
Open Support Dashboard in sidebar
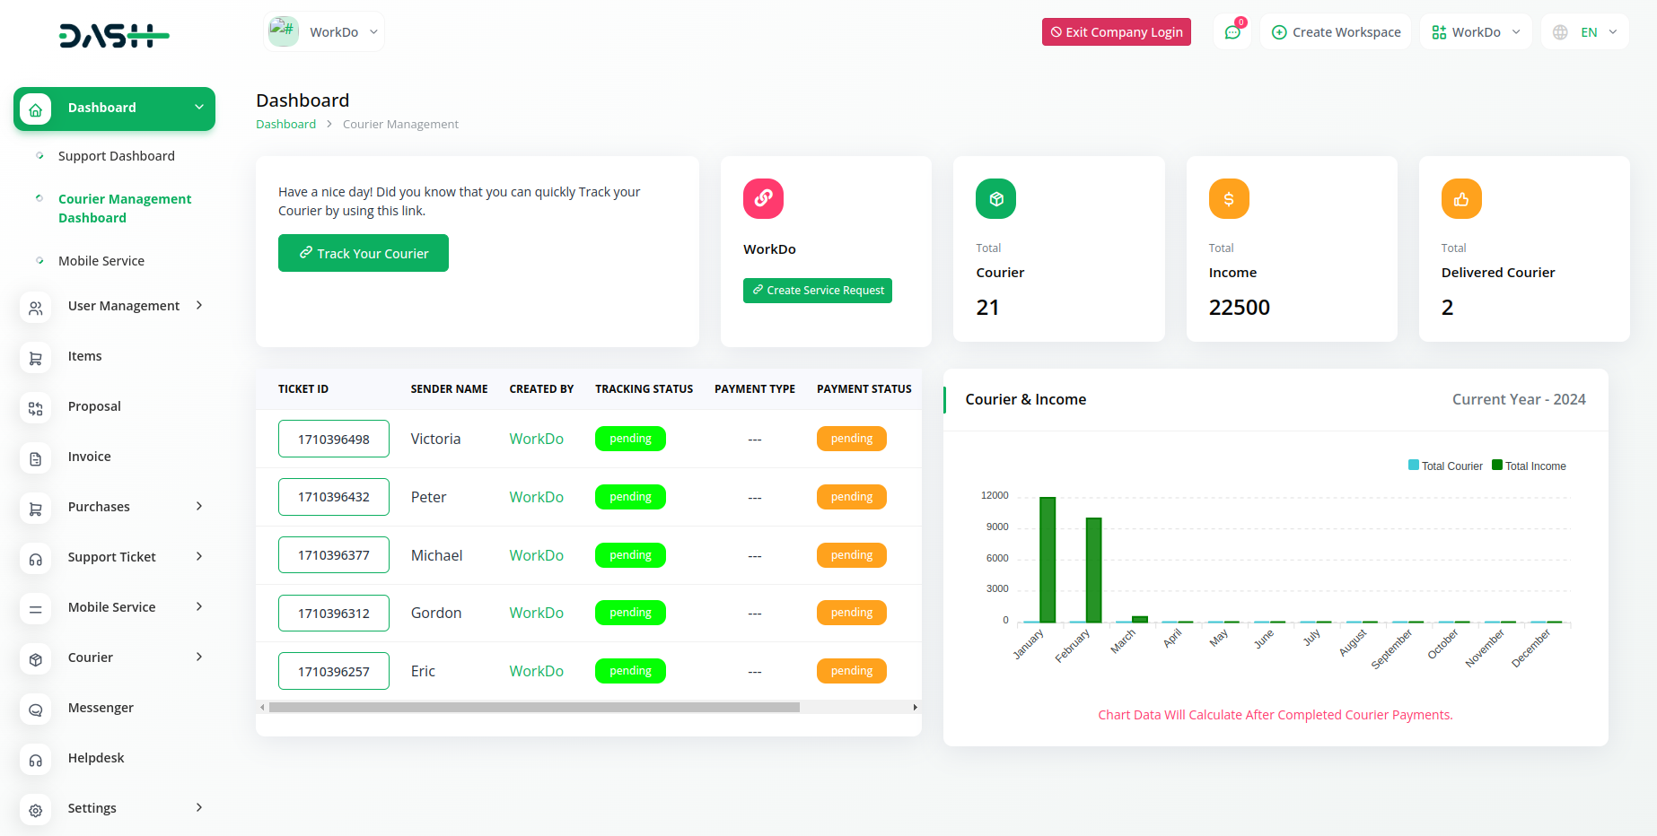point(117,156)
